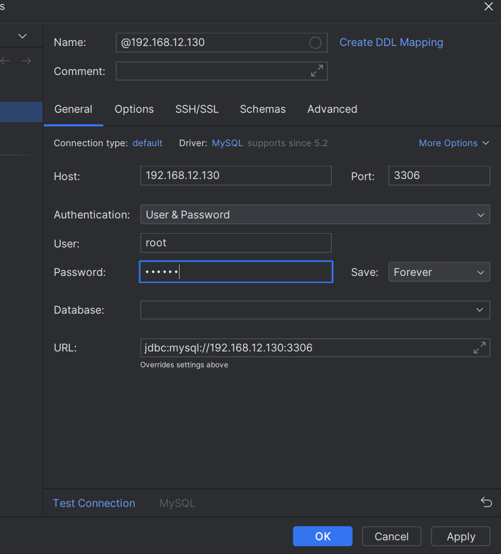Focus the Password input field
Viewport: 501px width, 554px height.
[236, 272]
